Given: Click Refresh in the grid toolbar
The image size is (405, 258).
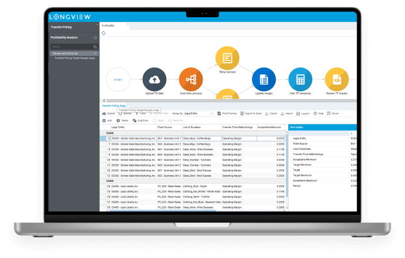Looking at the screenshot, I should point(125,113).
